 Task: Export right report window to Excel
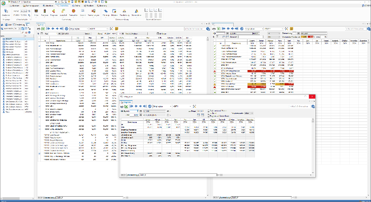[x=218, y=29]
